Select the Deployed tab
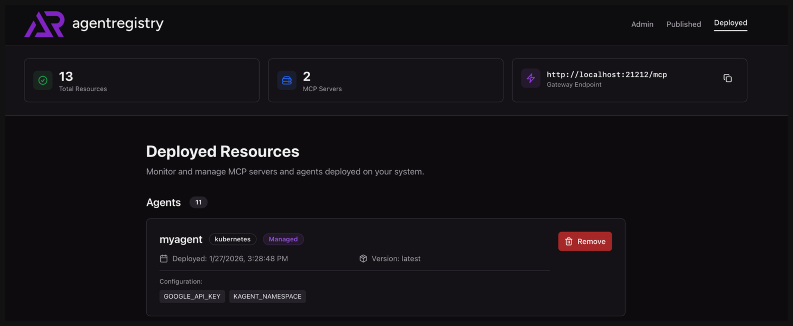The height and width of the screenshot is (326, 793). (730, 23)
